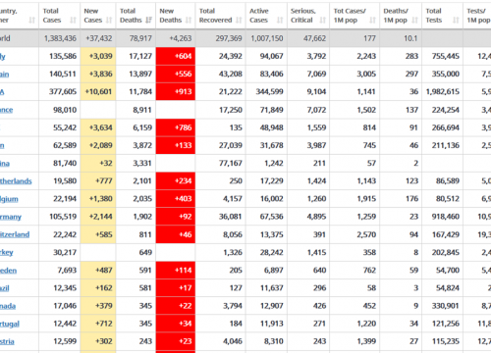Open the China country link
The height and width of the screenshot is (353, 491).
[x=5, y=164]
